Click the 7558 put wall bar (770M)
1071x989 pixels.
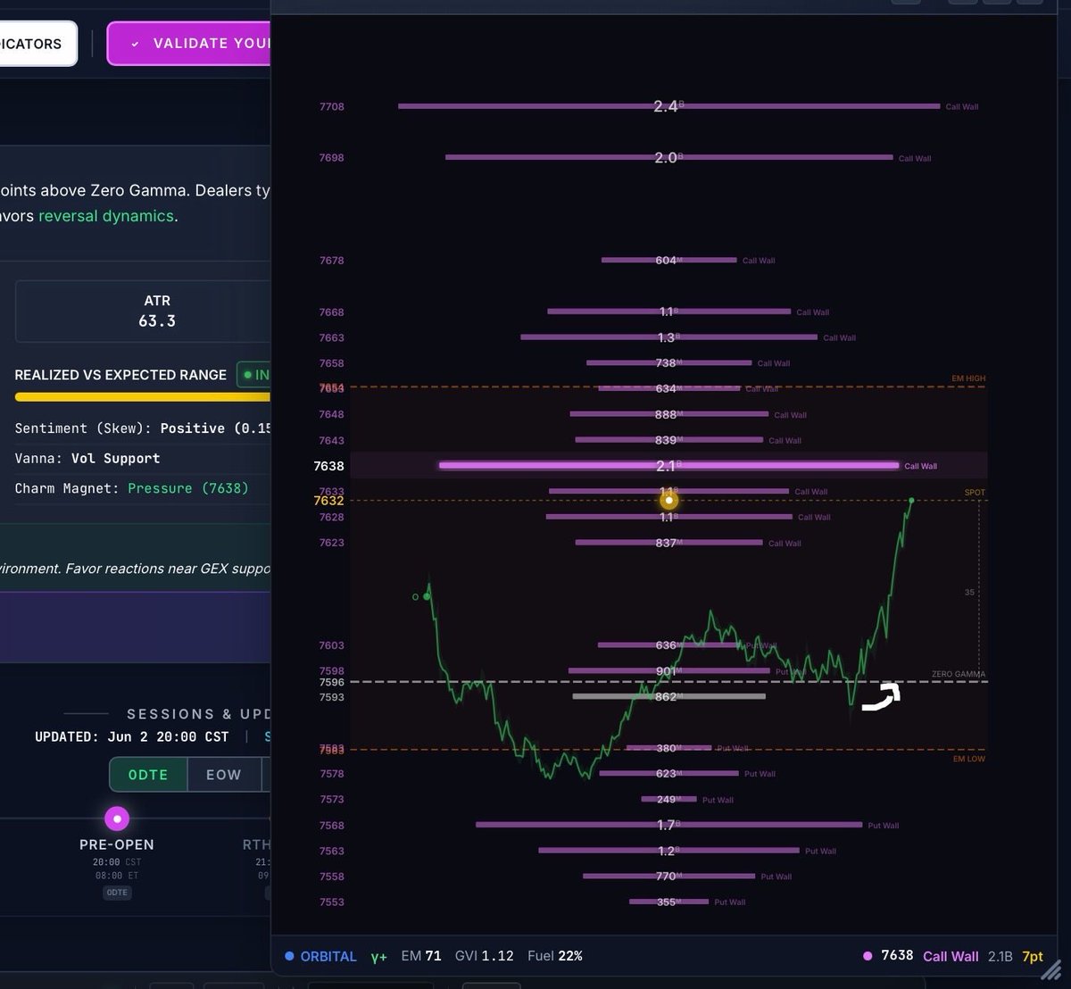click(x=668, y=877)
